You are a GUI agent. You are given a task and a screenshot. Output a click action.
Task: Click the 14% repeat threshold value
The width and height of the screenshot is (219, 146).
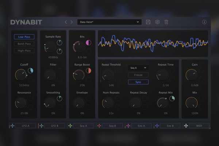click(111, 85)
